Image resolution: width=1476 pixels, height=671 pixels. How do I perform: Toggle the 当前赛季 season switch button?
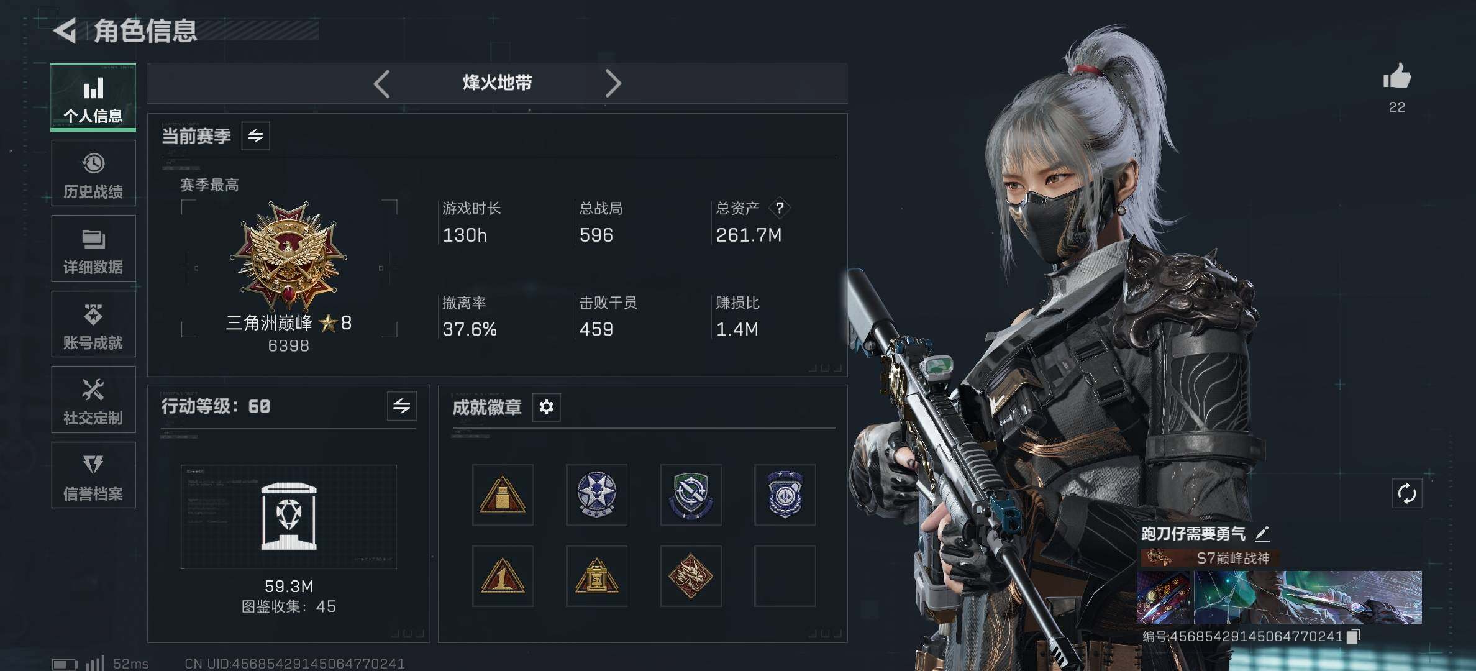(x=255, y=135)
